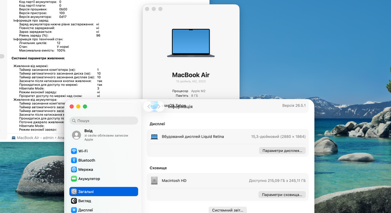Click admin in system report path bar
Screen dimensions: 391x213
coord(48,138)
